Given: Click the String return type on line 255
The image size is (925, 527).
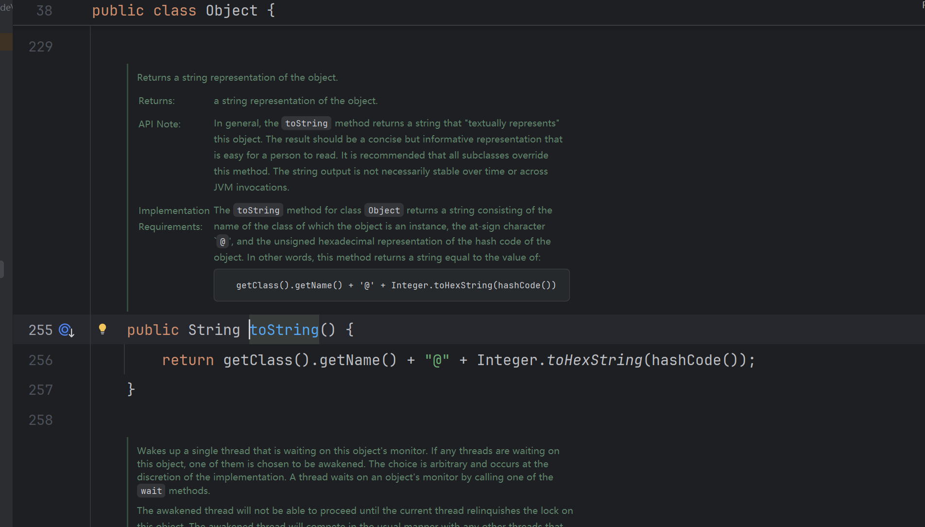Looking at the screenshot, I should pyautogui.click(x=214, y=330).
